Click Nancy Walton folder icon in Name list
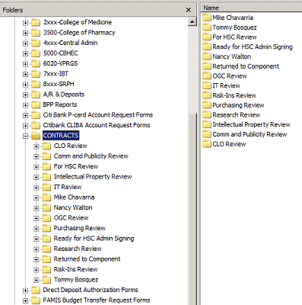This screenshot has width=302, height=305. tap(207, 56)
